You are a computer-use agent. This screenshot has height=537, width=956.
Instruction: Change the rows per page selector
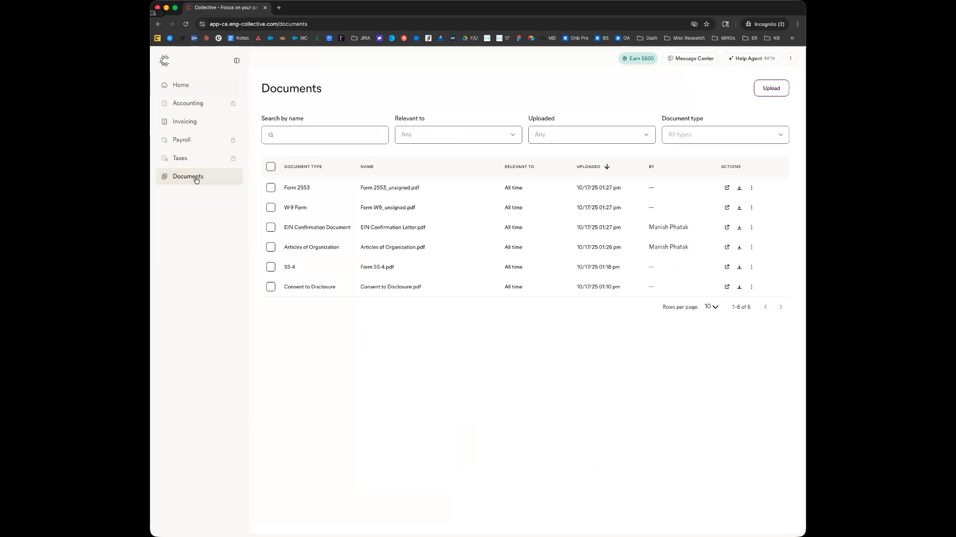pyautogui.click(x=711, y=307)
